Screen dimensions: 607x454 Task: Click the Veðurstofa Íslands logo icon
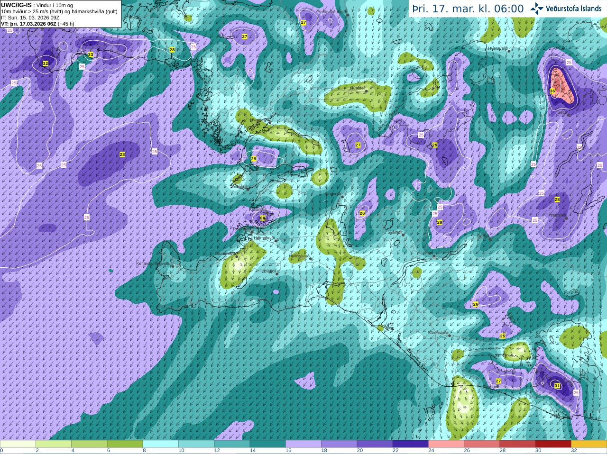(537, 9)
